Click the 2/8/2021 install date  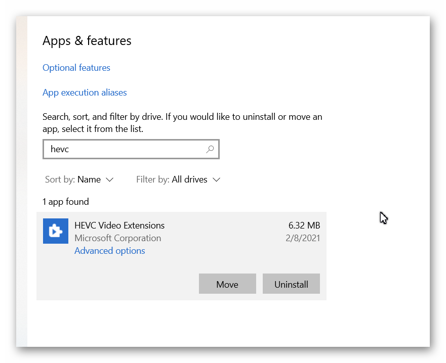click(x=303, y=238)
